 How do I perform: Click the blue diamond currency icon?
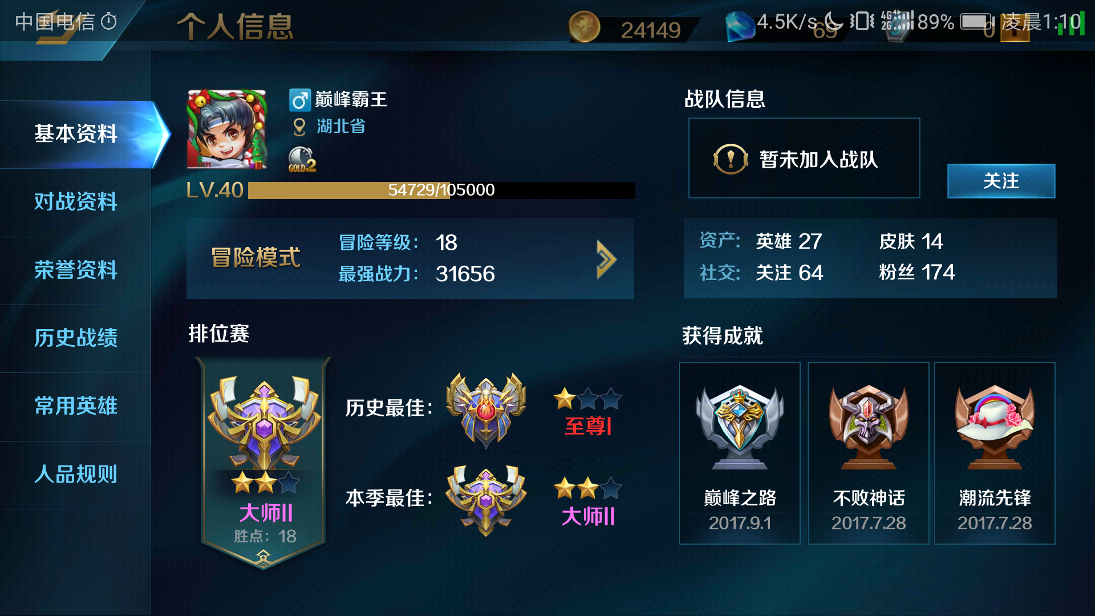tap(740, 26)
